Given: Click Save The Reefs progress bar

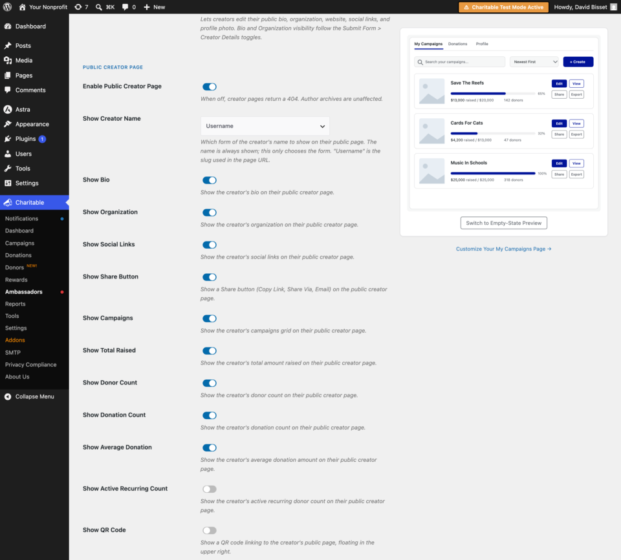Looking at the screenshot, I should coord(493,94).
